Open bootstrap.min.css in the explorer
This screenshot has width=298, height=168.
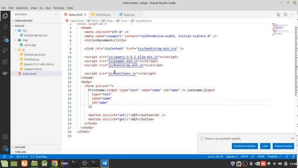tap(36, 35)
